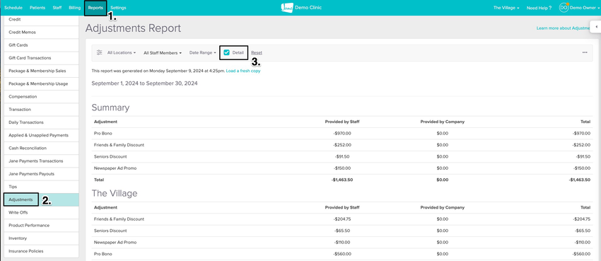The image size is (601, 261).
Task: Open Jane Payments Payouts report
Action: coord(42,173)
